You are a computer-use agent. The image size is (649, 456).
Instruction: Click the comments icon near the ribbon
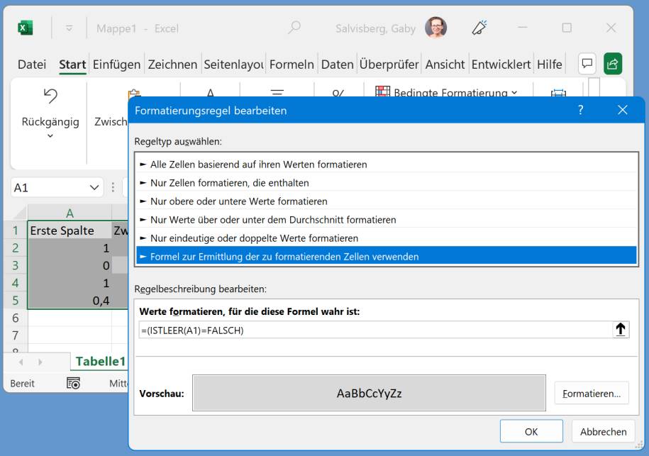pyautogui.click(x=587, y=64)
